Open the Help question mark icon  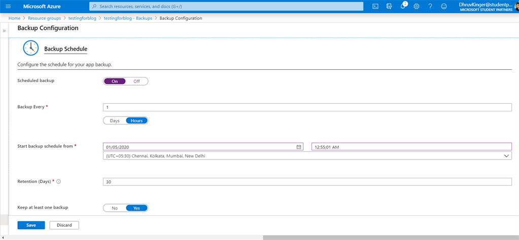(430, 6)
